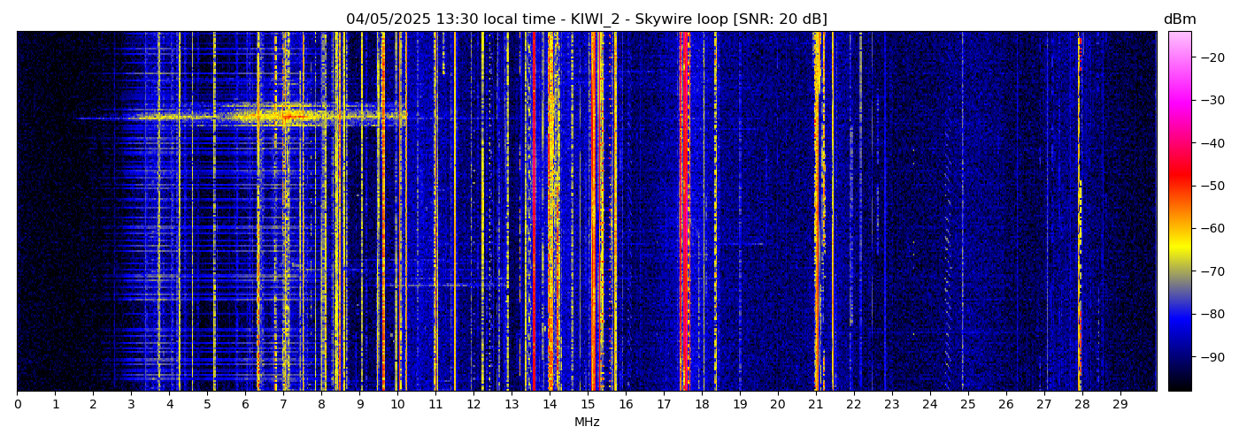Click the 25 MHz tick label on the x-axis
1239x442 pixels.
pyautogui.click(x=967, y=405)
